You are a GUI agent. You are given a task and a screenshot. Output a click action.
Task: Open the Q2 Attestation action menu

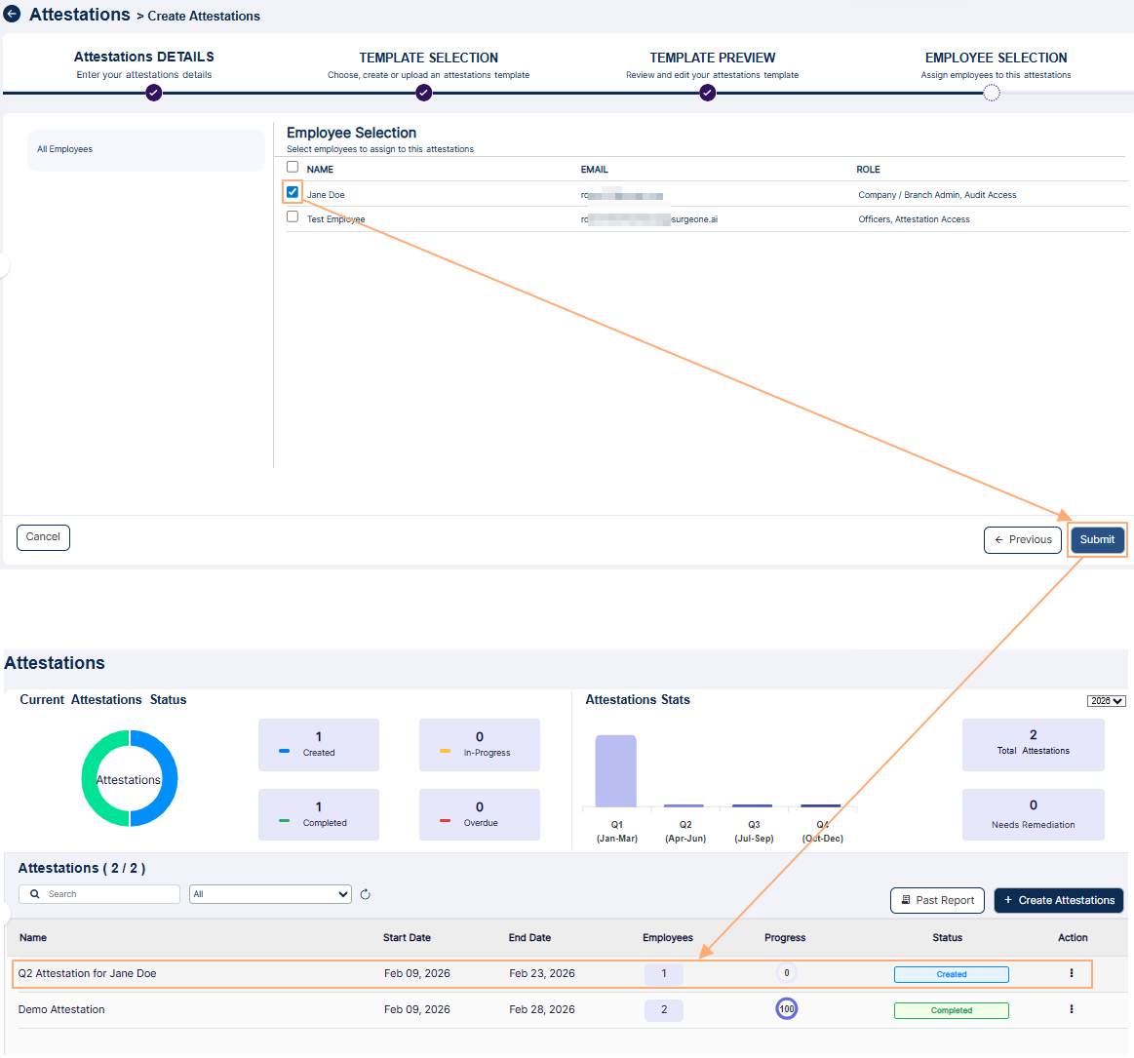[x=1072, y=973]
